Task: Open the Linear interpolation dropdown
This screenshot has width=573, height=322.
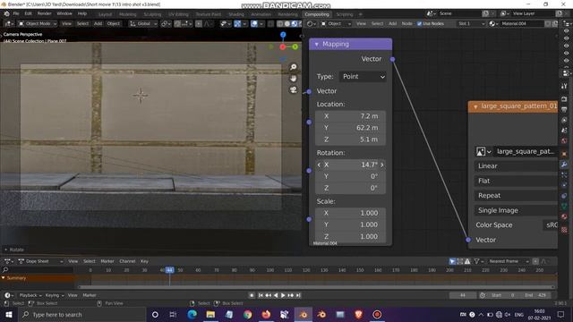Action: [516, 166]
